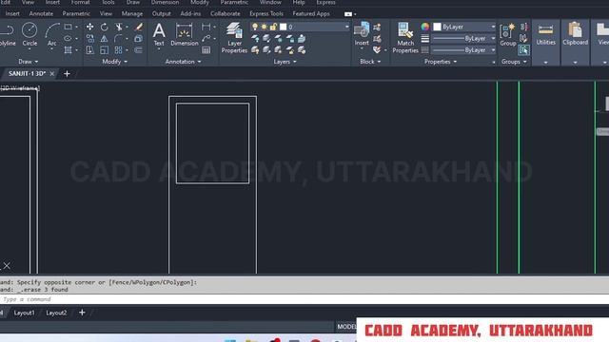Open the ByLayer linetype dropdown
The width and height of the screenshot is (609, 342).
coord(493,50)
